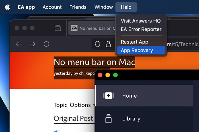The height and width of the screenshot is (132, 199).
Task: Reload the browser page
Action: click(x=46, y=44)
